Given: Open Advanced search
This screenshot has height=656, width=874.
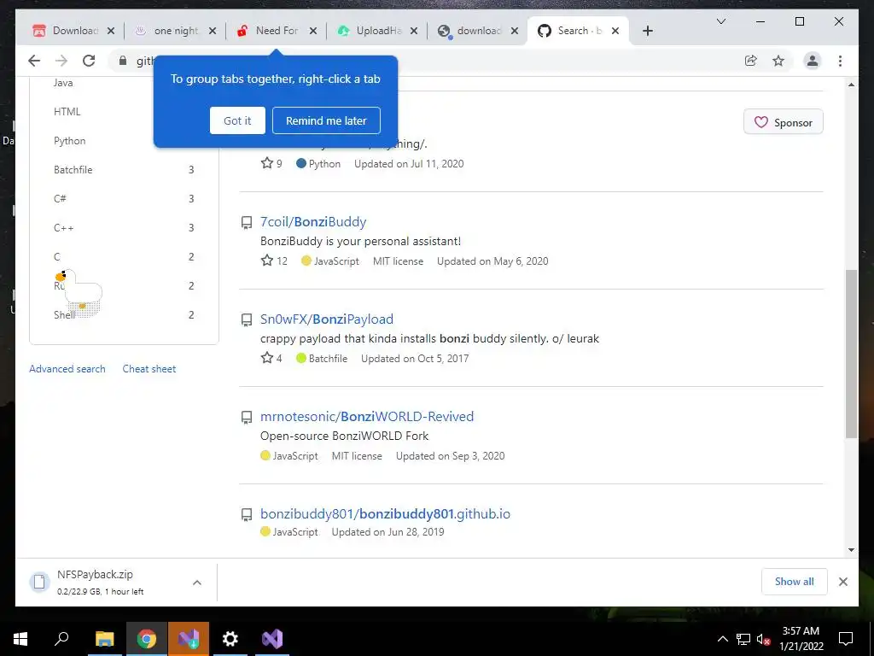Looking at the screenshot, I should [x=67, y=369].
